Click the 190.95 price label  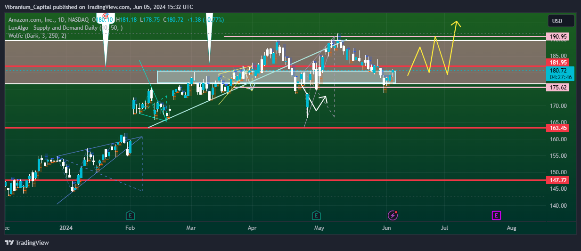tap(558, 36)
